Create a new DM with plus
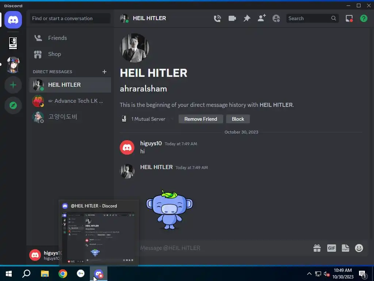Image resolution: width=374 pixels, height=281 pixels. click(x=104, y=72)
